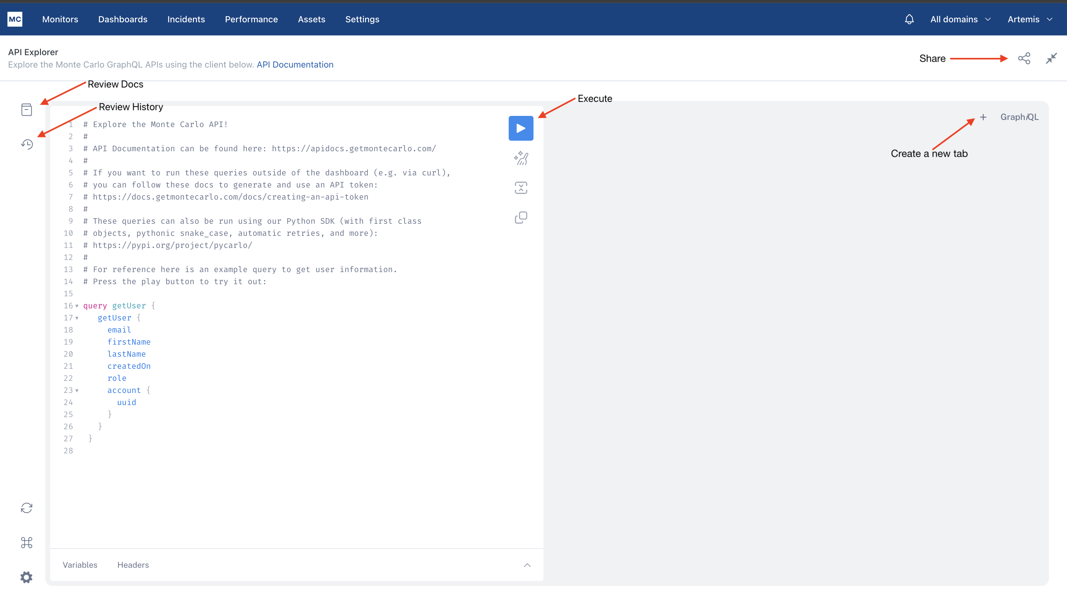Open the Review History panel
This screenshot has width=1067, height=595.
26,143
